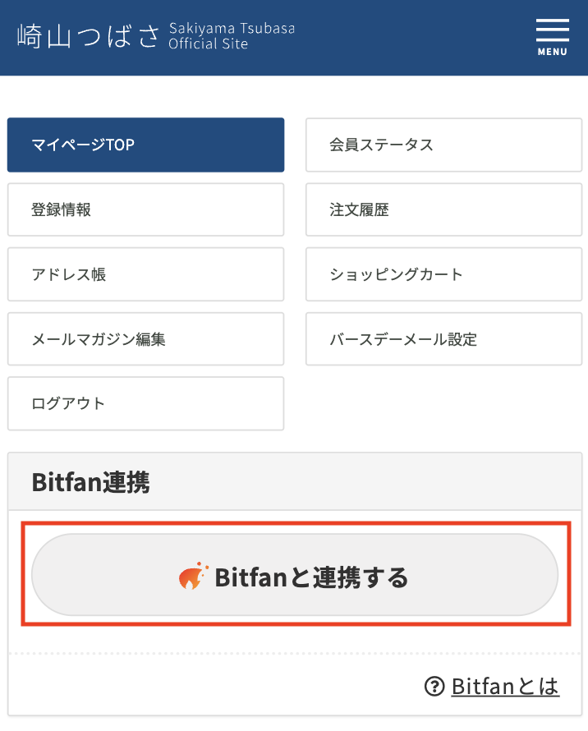Select the マイページTOP navigation item

[x=145, y=145]
